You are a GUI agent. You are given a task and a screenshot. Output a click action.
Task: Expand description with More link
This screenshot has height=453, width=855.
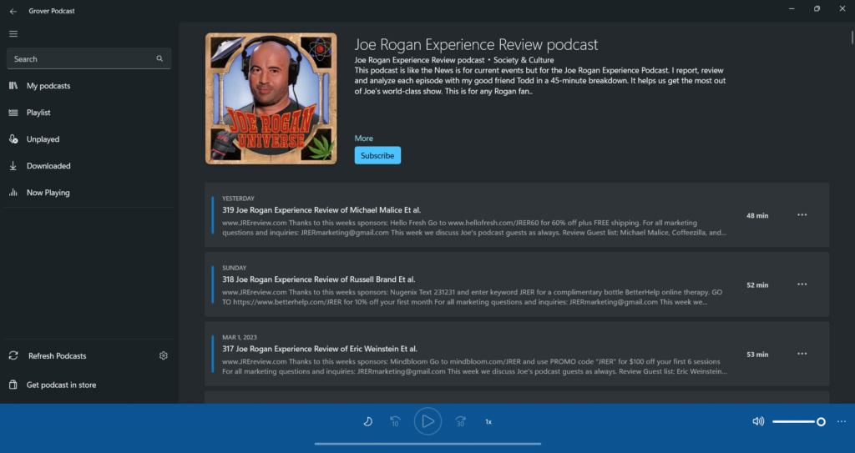click(x=364, y=138)
